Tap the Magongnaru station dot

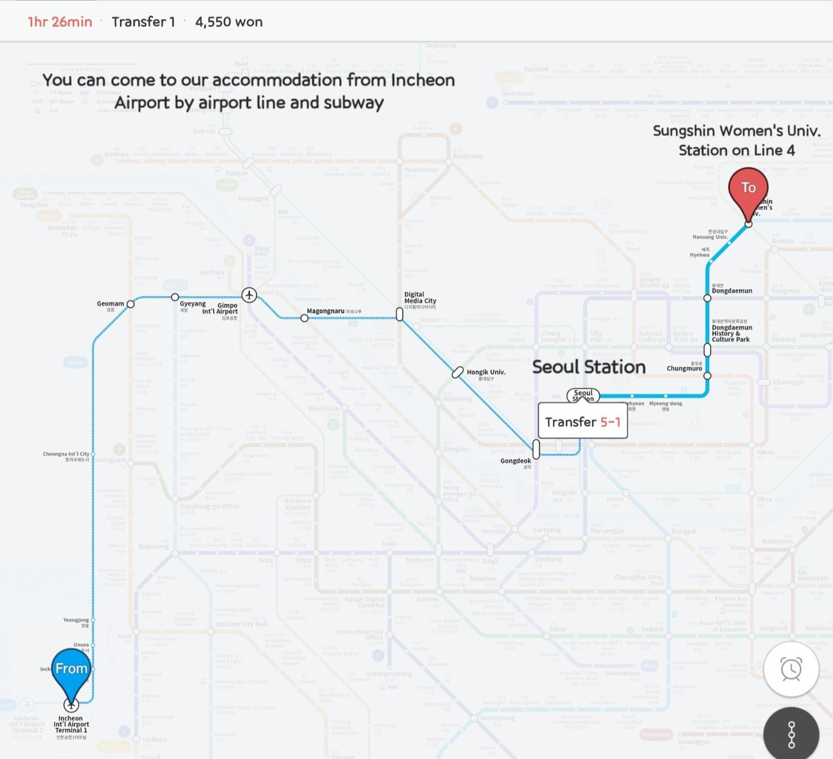(x=304, y=318)
